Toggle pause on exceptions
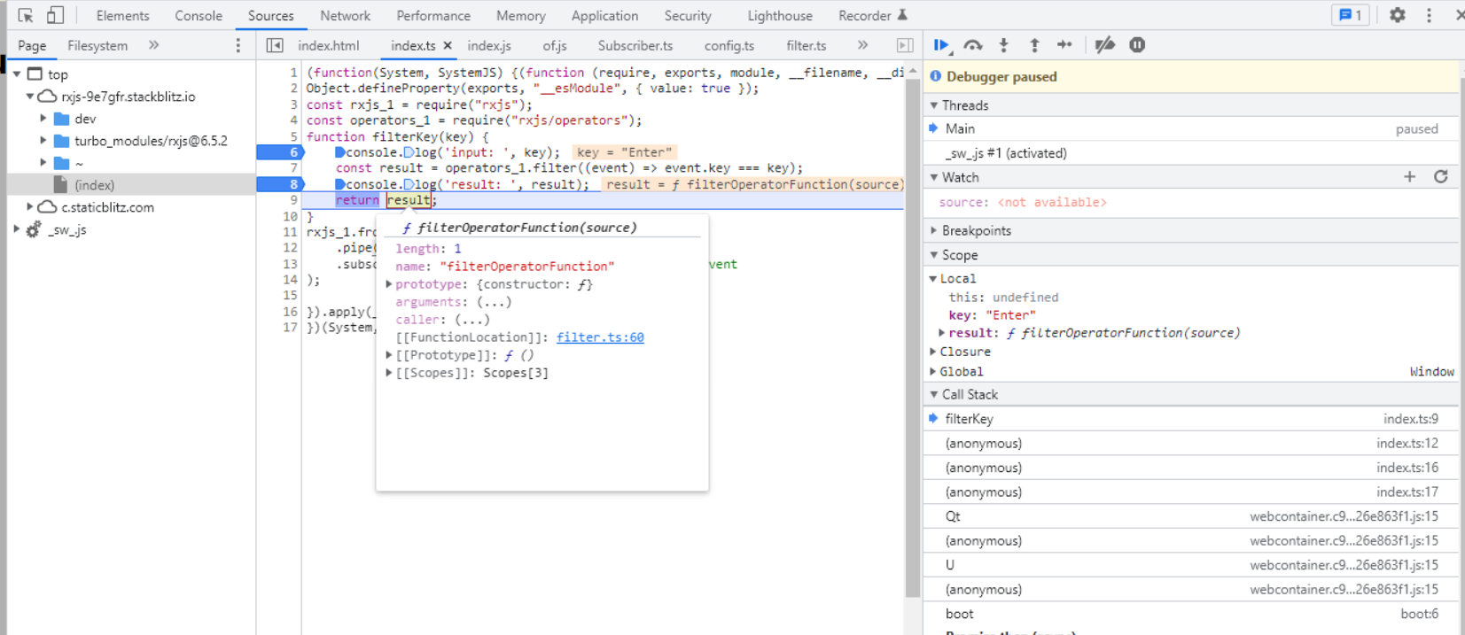 (x=1137, y=45)
